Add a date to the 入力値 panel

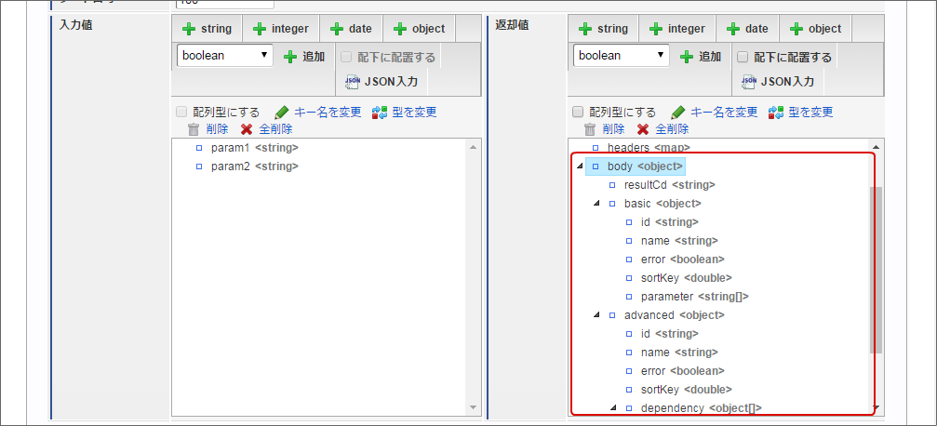click(351, 29)
